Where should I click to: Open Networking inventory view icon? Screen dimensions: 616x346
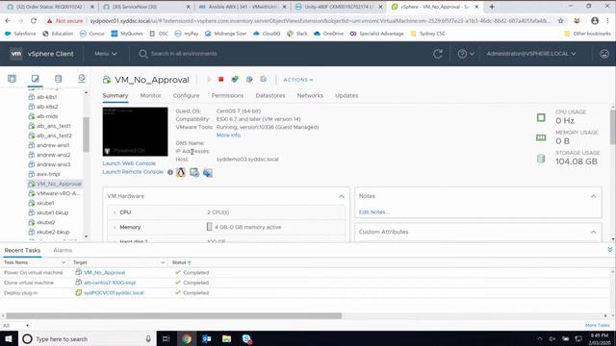[x=81, y=79]
